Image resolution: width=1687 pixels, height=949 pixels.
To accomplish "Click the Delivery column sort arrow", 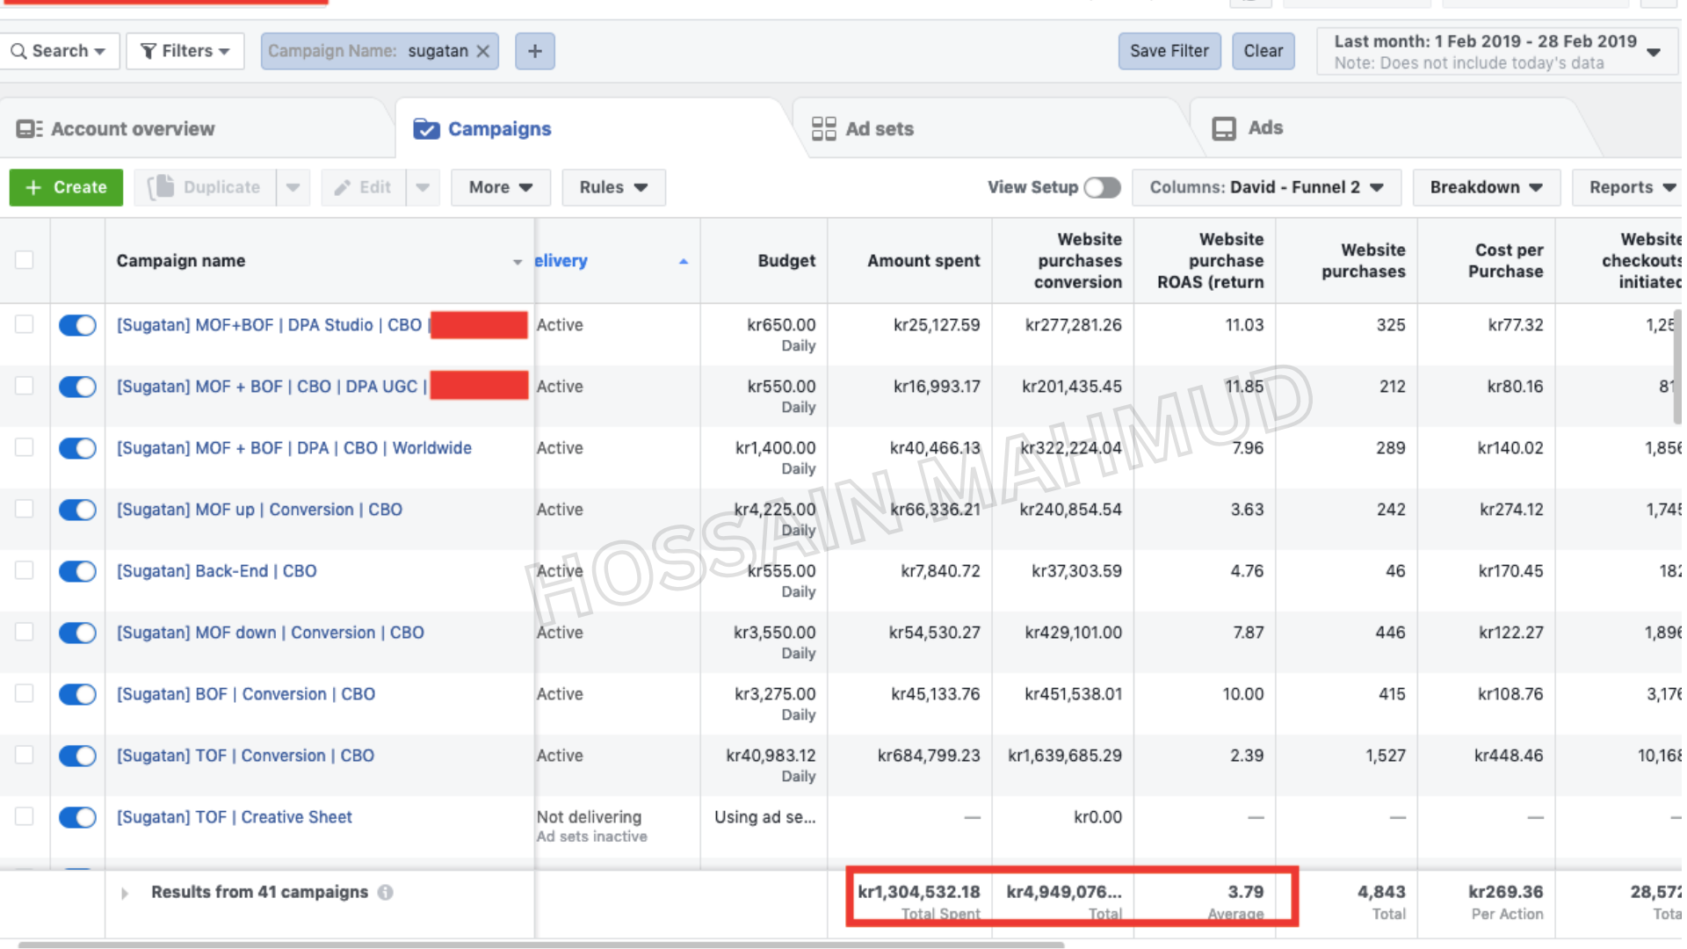I will coord(683,262).
